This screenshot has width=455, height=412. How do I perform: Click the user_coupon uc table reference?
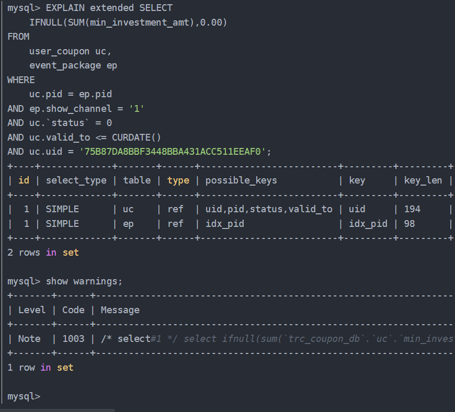tap(70, 51)
